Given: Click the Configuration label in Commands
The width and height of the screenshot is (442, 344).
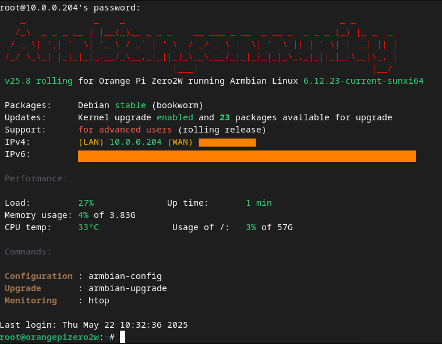Looking at the screenshot, I should point(38,276).
